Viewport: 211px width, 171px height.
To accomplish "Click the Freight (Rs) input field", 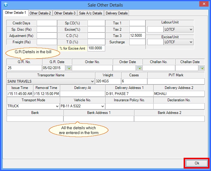I will pyautogui.click(x=47, y=42).
